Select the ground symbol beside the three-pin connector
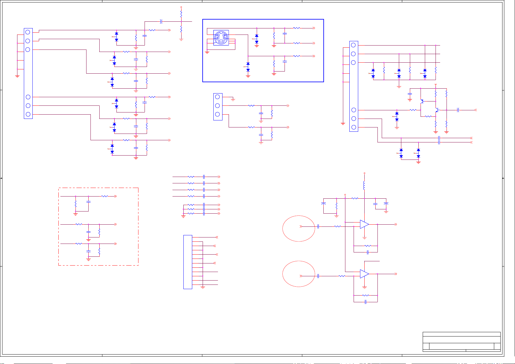Image resolution: width=515 pixels, height=364 pixels. [233, 100]
